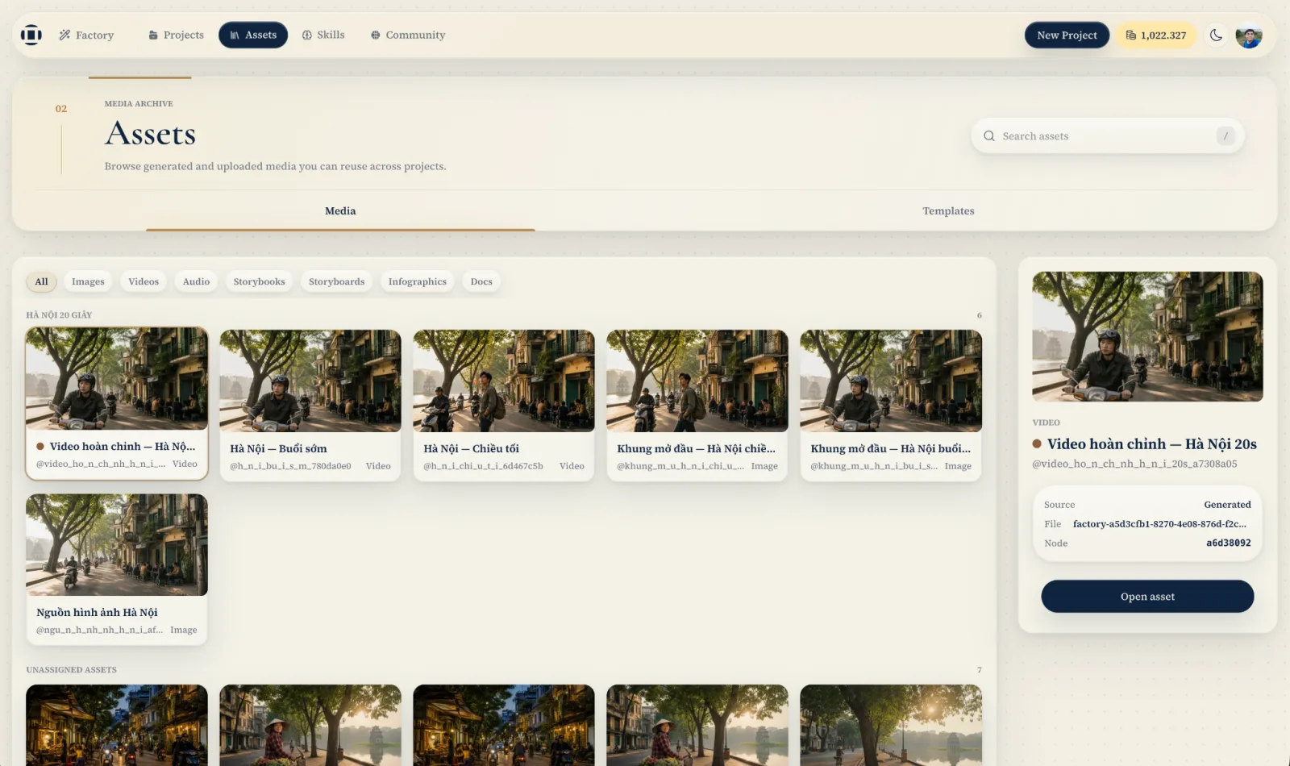1290x766 pixels.
Task: Filter assets by Storyboards
Action: pos(336,281)
